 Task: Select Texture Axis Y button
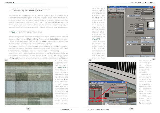148,38
